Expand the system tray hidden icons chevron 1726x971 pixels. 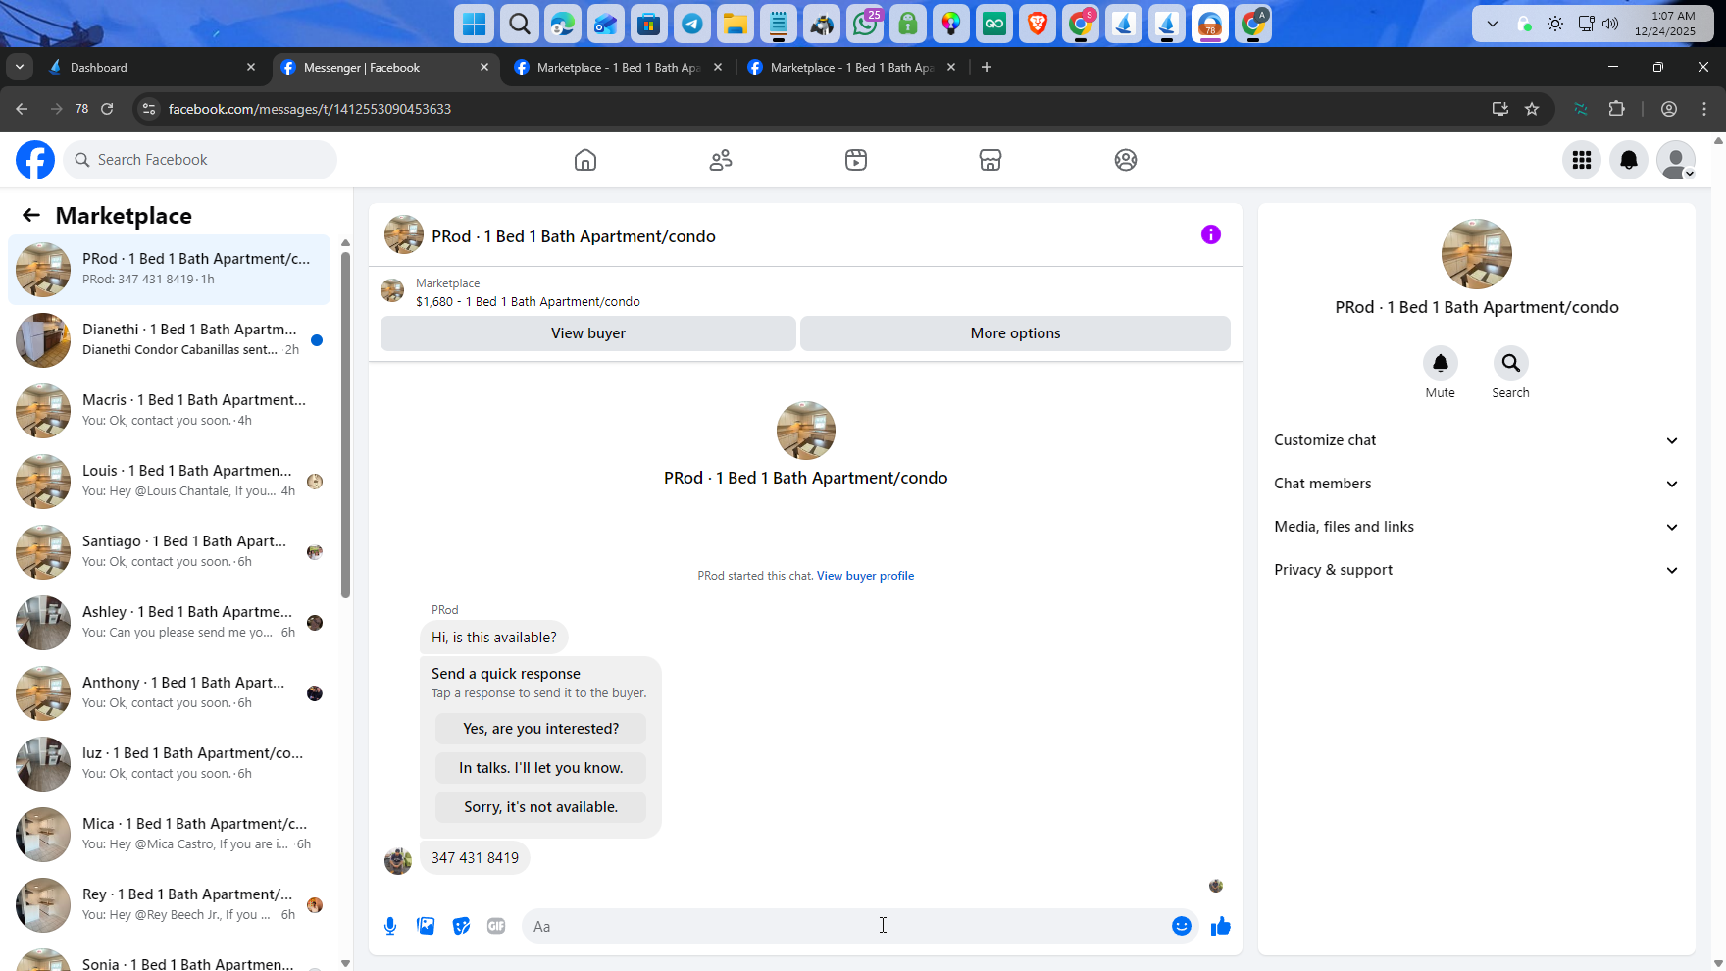(x=1493, y=24)
